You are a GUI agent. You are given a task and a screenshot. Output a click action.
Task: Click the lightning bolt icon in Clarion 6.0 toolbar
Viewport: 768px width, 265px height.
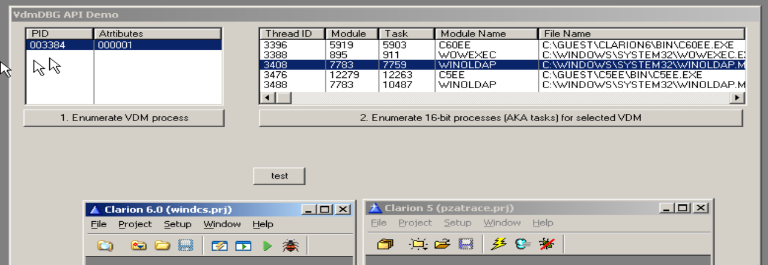coord(219,245)
